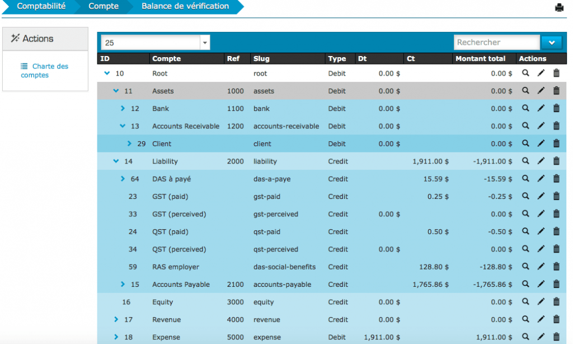Image resolution: width=573 pixels, height=344 pixels.
Task: Delete the Revenue account with the trash icon
Action: coord(556,319)
